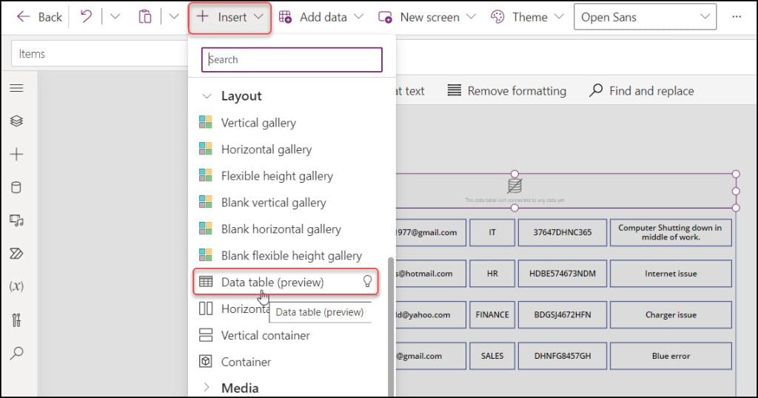
Task: Open the hamburger menu in left rail
Action: coord(16,88)
